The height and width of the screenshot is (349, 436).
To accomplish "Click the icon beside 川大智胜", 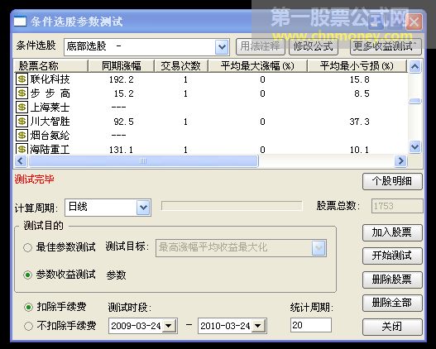I will 22,122.
